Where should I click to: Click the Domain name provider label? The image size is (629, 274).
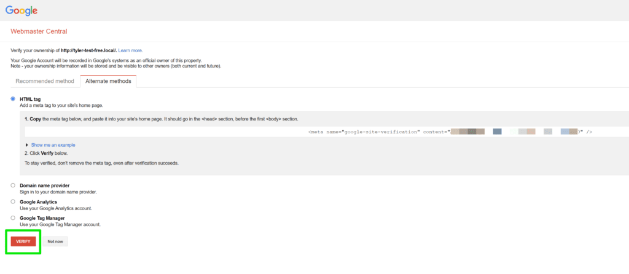coord(44,186)
